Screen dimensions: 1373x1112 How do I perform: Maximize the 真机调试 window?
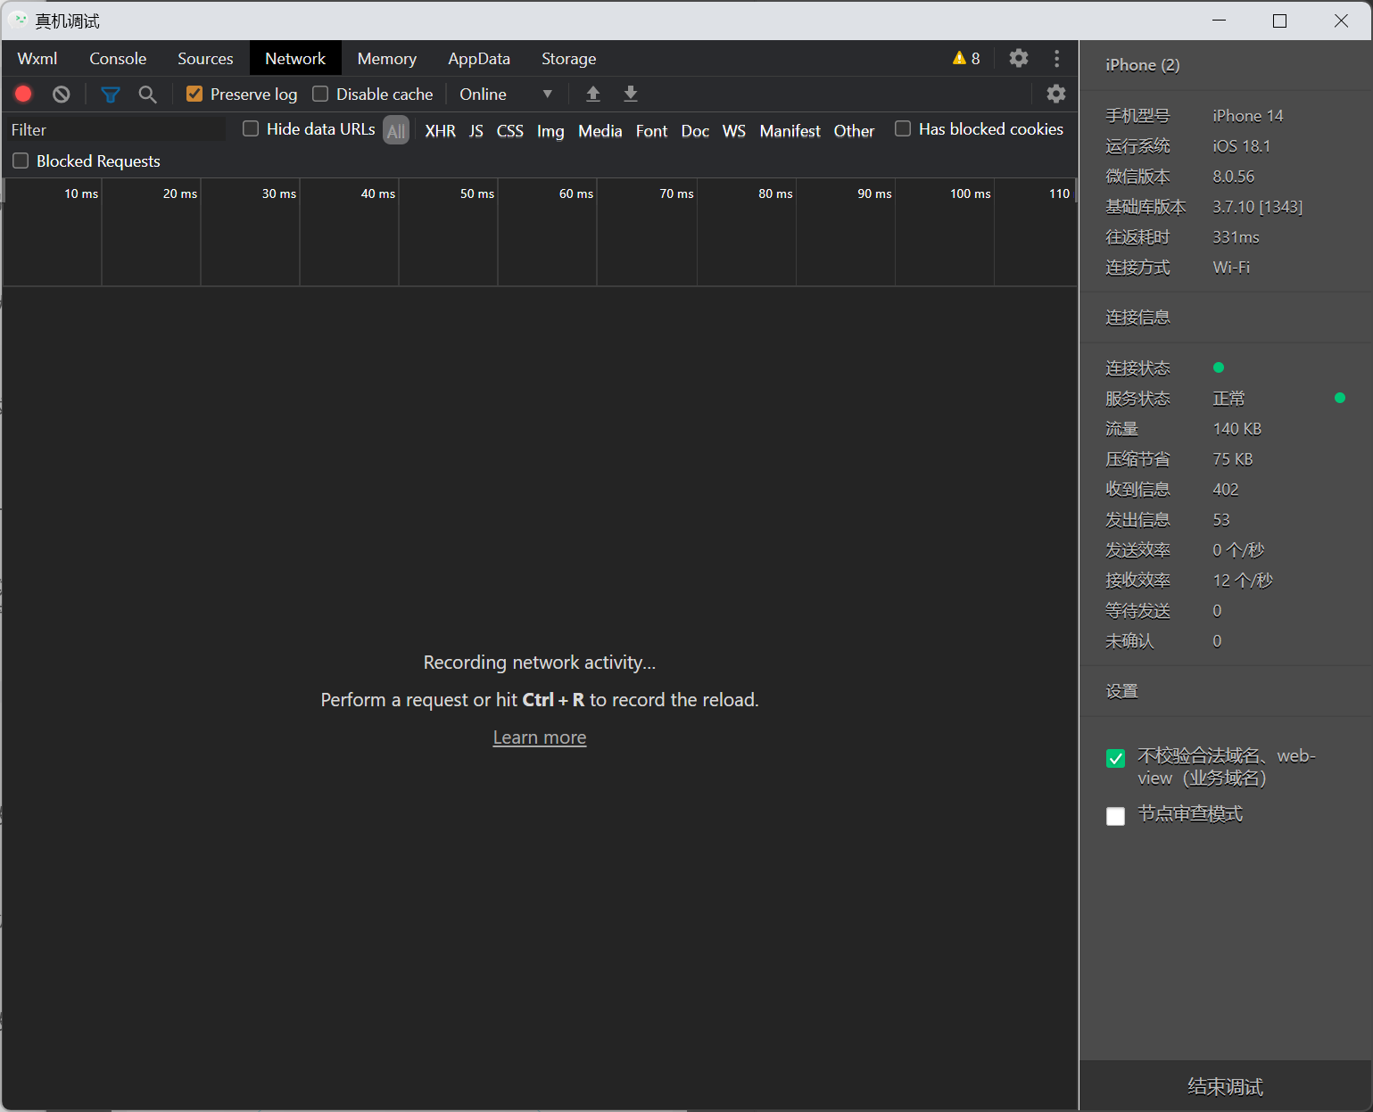pos(1280,21)
